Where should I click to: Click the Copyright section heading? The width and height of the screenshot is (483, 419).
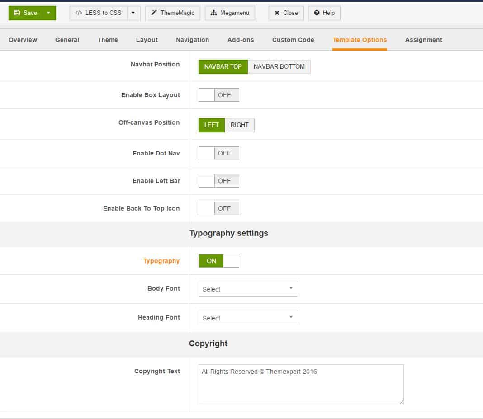[x=208, y=344]
